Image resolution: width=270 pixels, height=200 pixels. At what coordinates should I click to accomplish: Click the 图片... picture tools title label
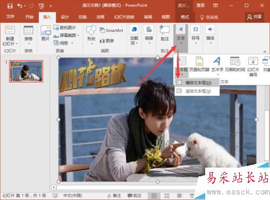(x=184, y=5)
